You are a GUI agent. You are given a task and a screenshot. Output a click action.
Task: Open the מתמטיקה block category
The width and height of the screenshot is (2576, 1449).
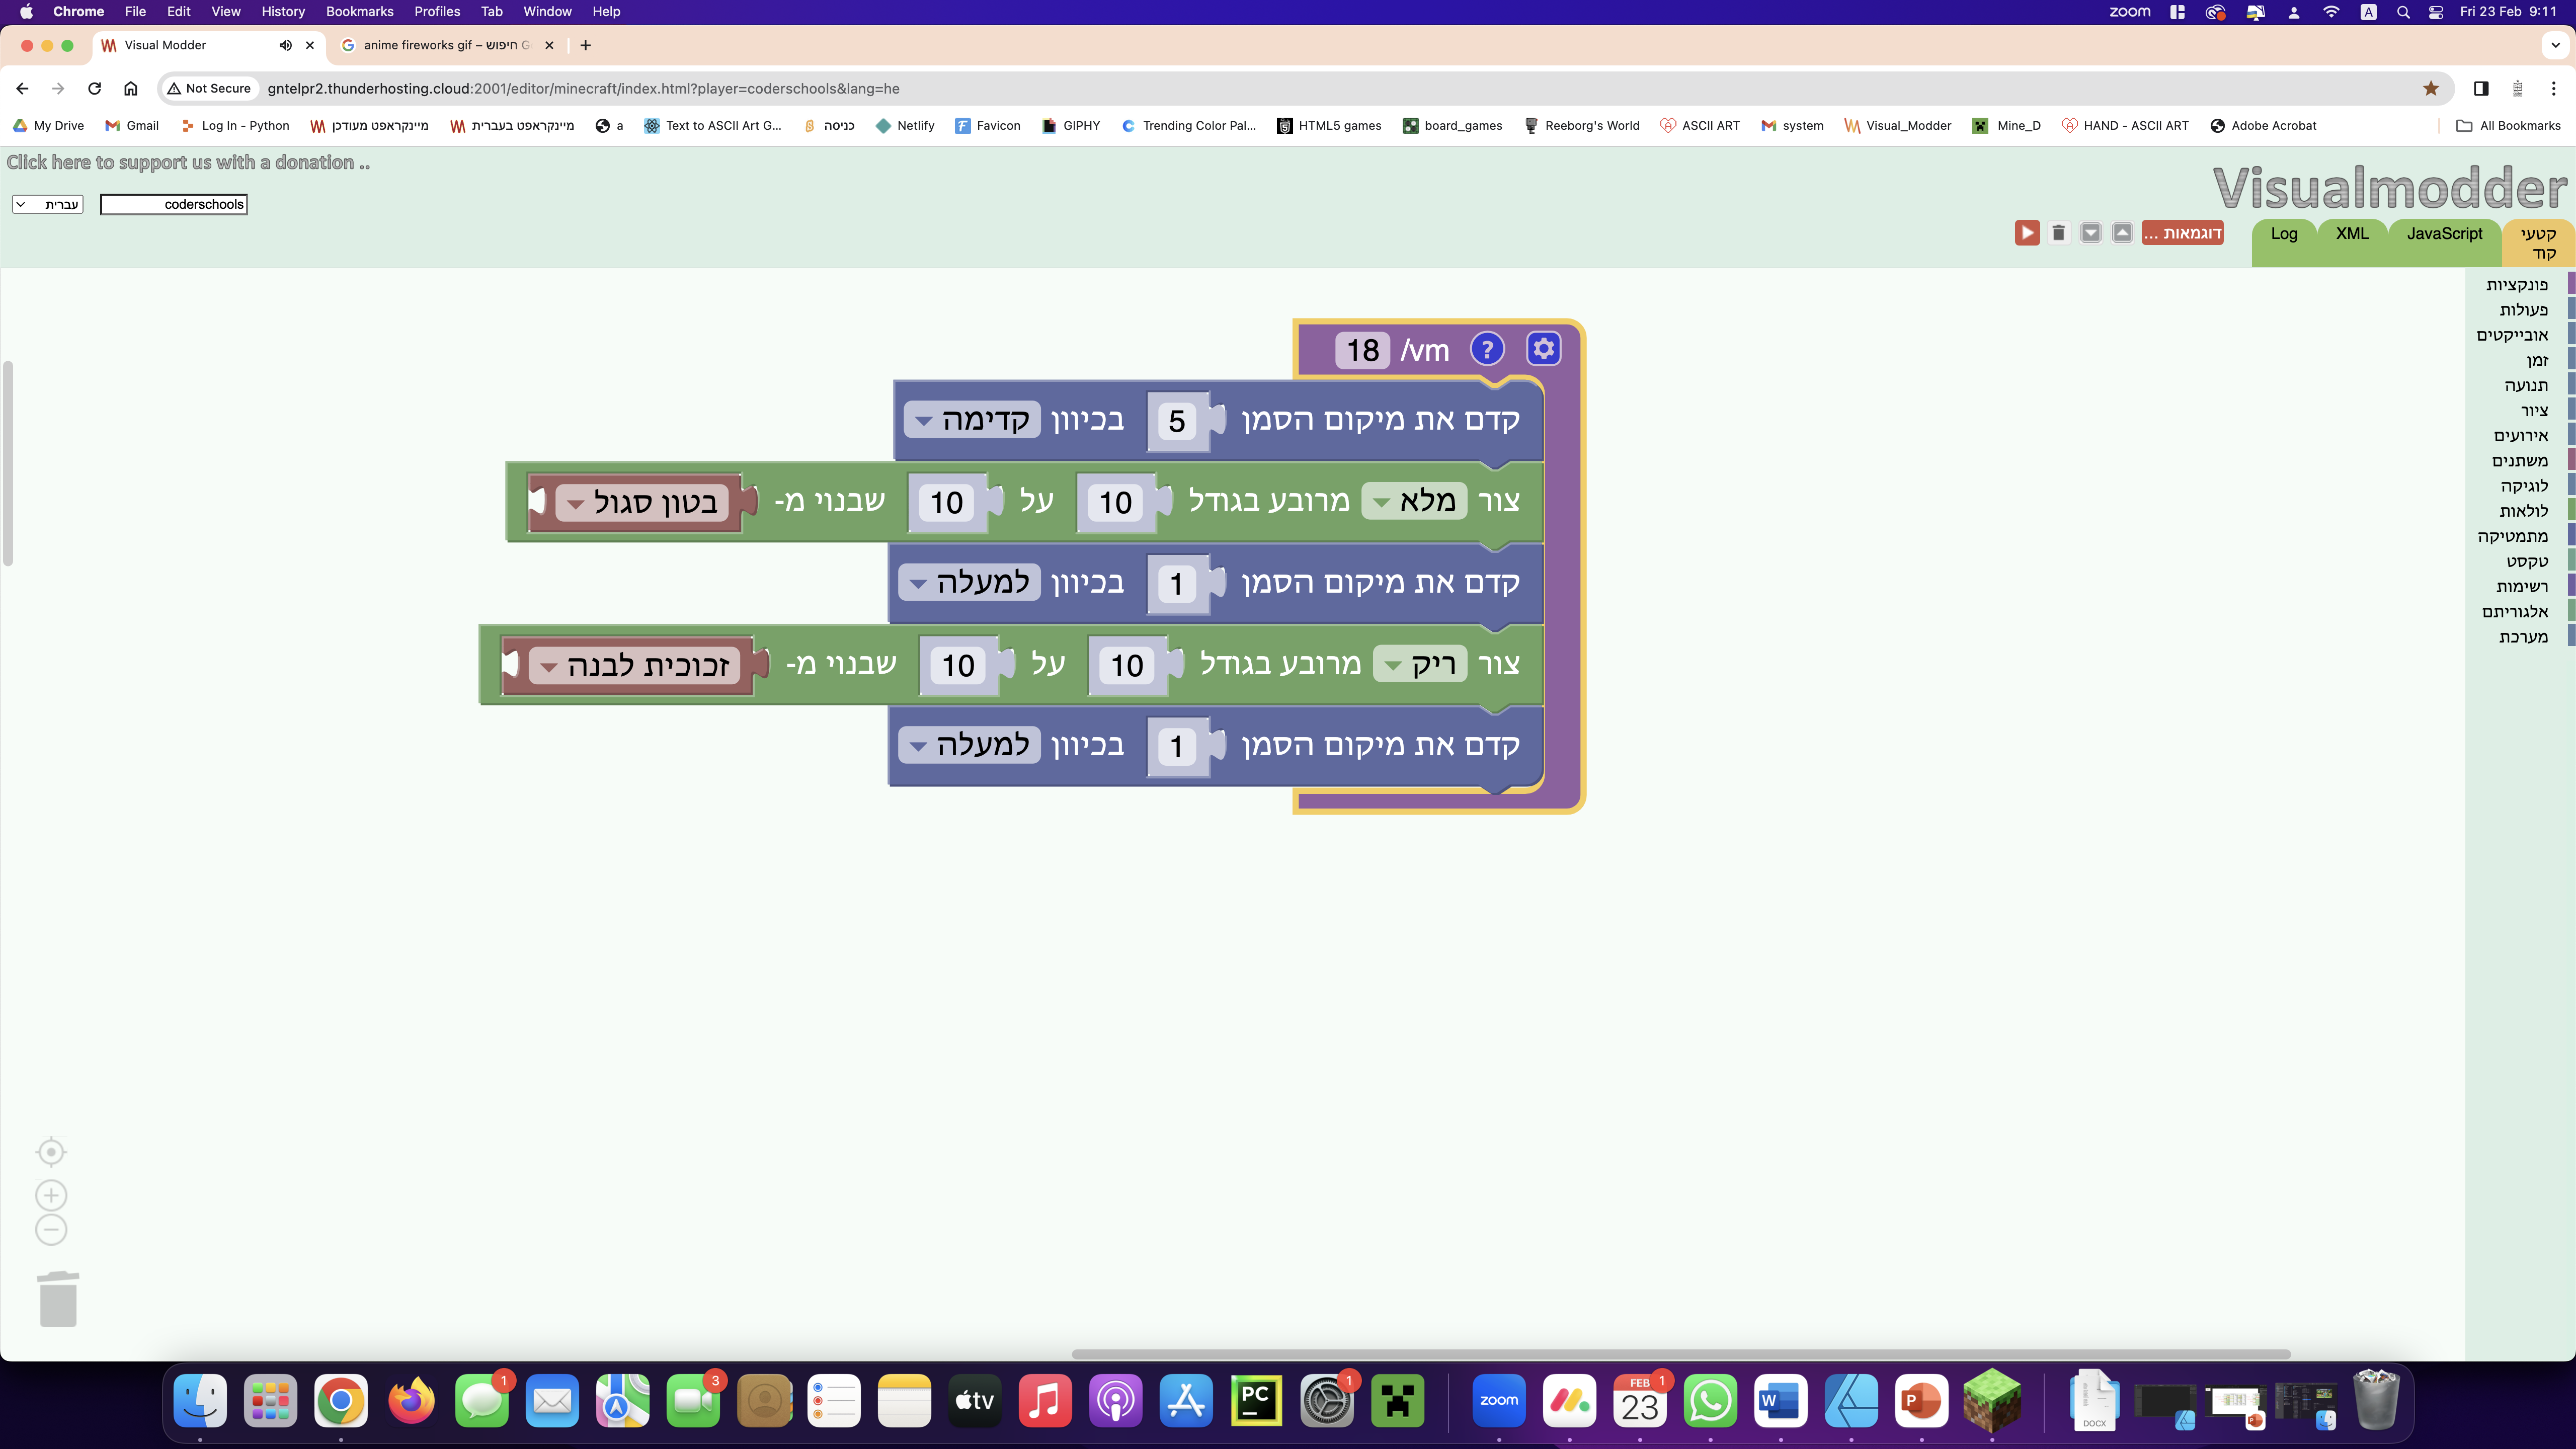2512,536
